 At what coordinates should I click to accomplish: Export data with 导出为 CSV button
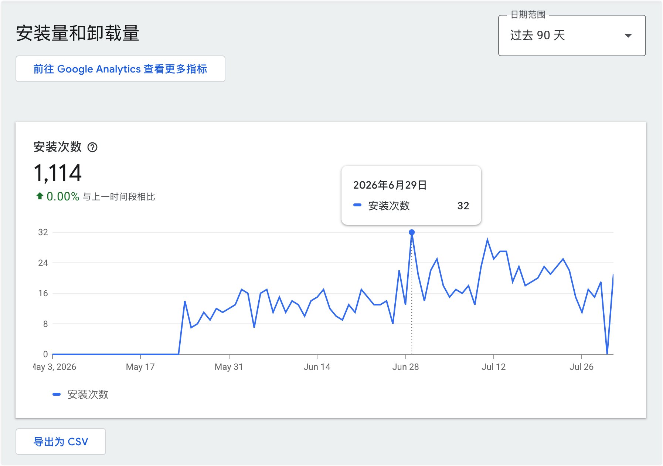click(x=61, y=442)
